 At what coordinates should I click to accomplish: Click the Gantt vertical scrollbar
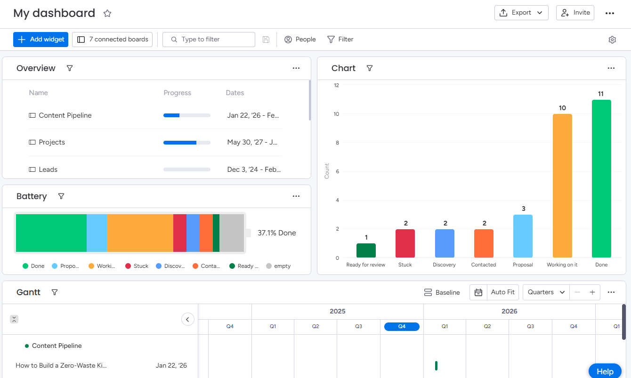(624, 322)
